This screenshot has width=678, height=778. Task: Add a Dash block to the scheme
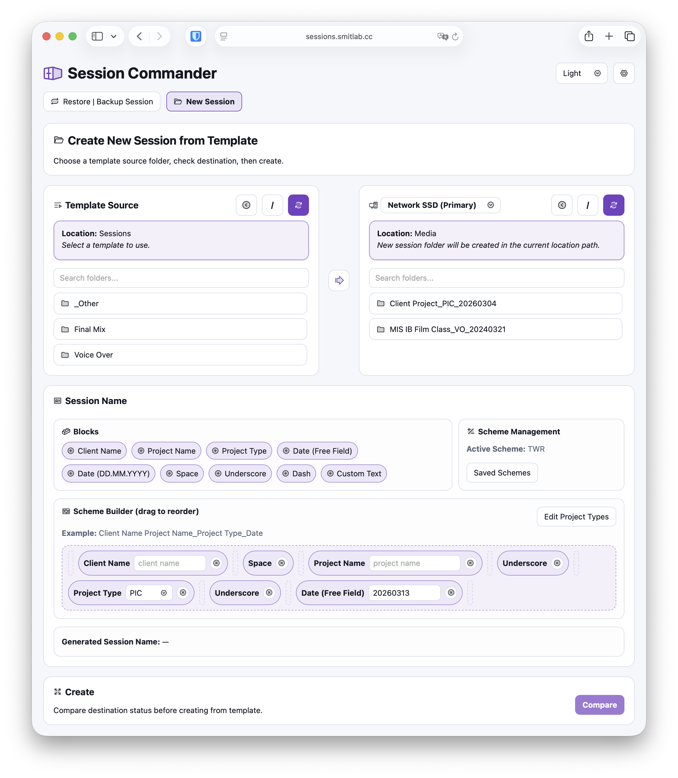(x=296, y=473)
